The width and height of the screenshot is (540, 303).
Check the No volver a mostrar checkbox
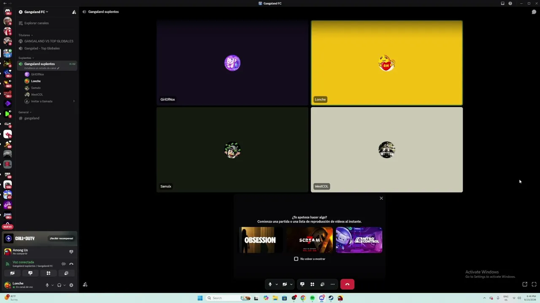click(296, 259)
